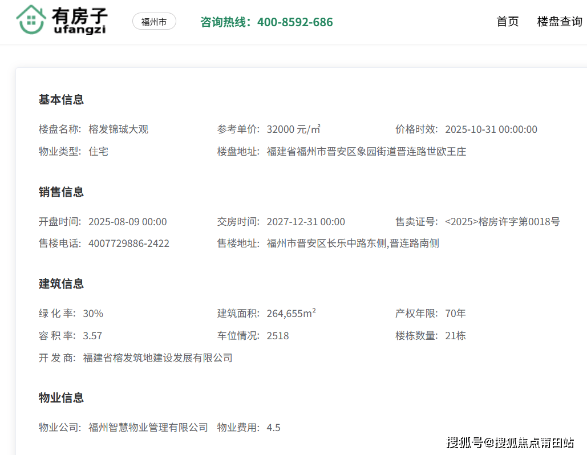Click the 搜狐号 watermark at bottom right
This screenshot has height=455, width=587.
510,442
